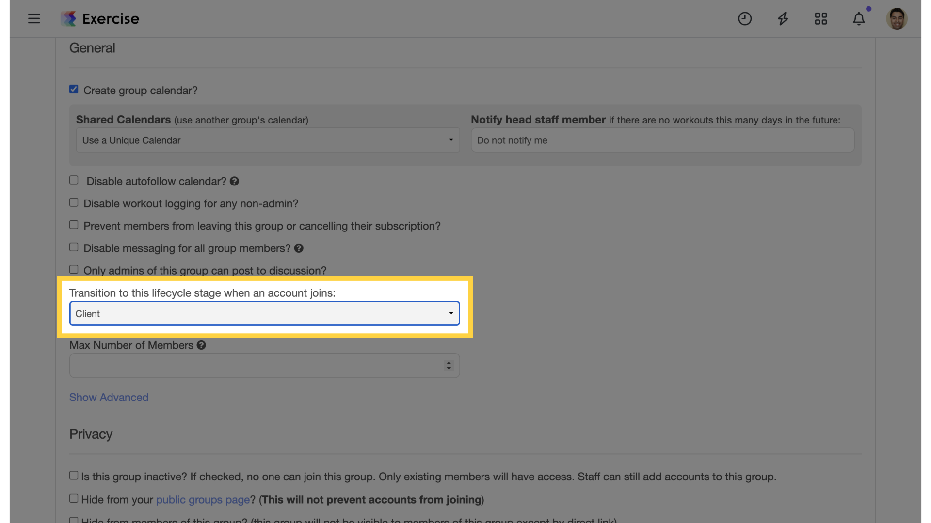Open the clock history icon

[x=745, y=19]
